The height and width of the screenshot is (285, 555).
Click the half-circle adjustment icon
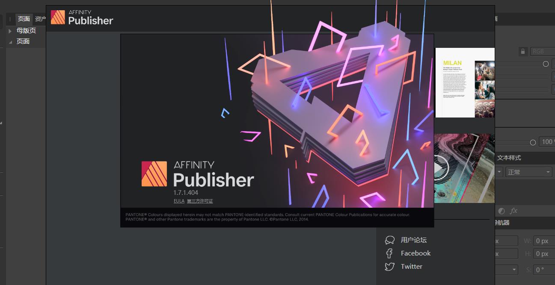click(x=502, y=211)
